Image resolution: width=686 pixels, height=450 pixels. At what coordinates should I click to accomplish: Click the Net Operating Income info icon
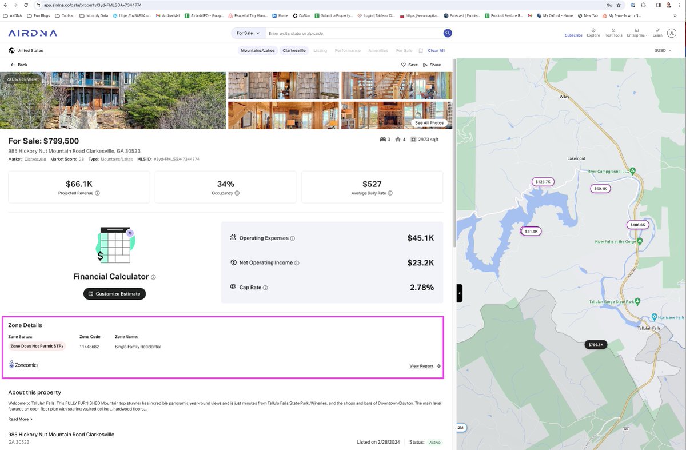297,263
